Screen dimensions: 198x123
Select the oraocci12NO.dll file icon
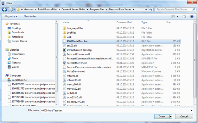pos(64,102)
